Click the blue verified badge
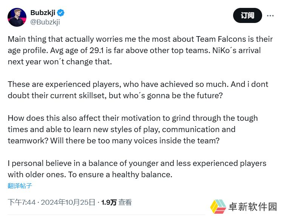Viewport: 281px width, 216px height. [x=61, y=13]
